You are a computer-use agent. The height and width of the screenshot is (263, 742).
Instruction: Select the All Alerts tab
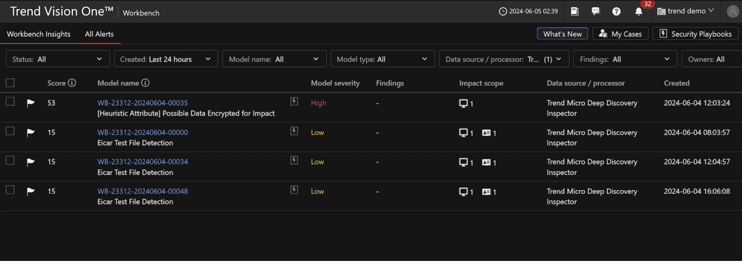pos(99,34)
